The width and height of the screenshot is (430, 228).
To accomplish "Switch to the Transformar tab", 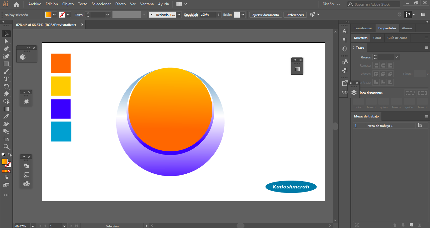I will point(363,28).
